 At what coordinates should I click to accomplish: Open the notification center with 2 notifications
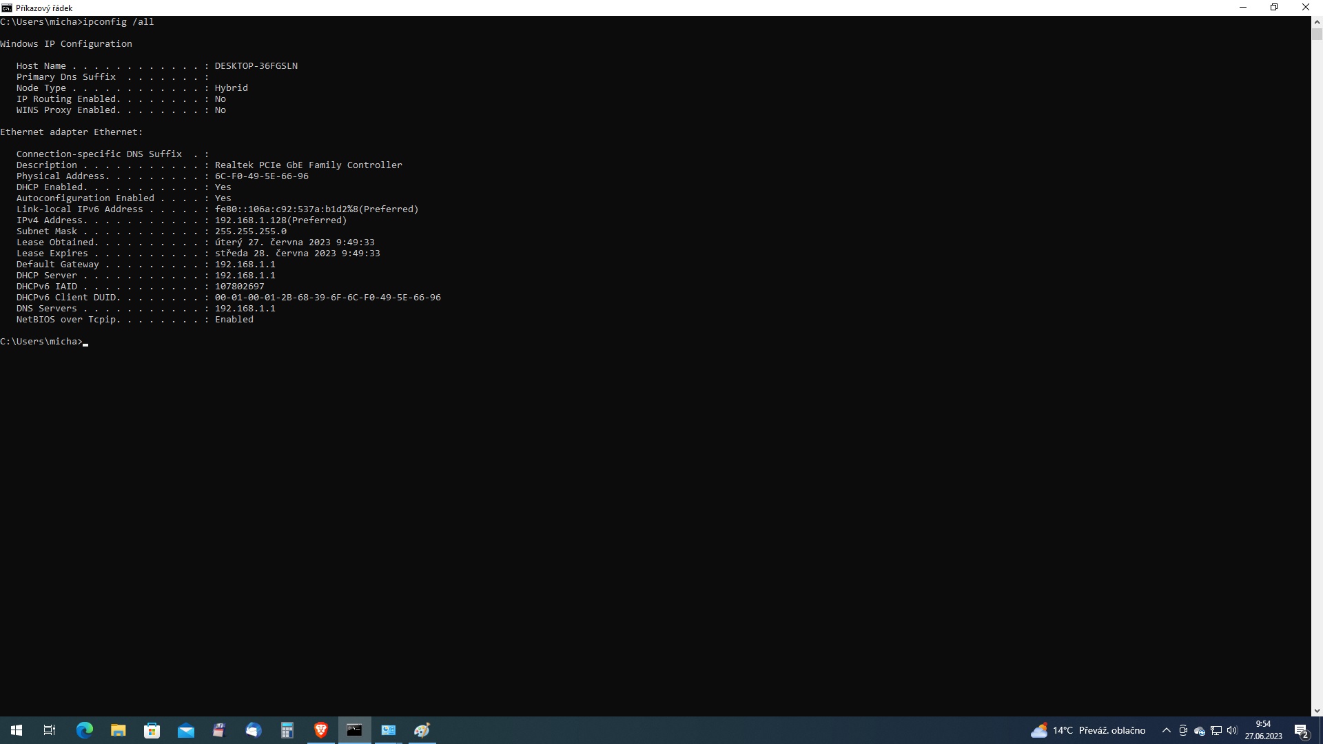[x=1302, y=730]
